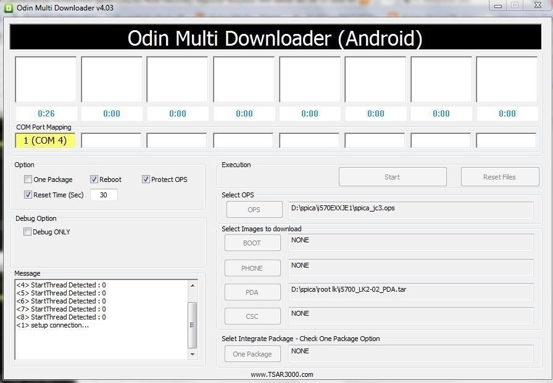Click the Message log scroll down arrow

click(193, 354)
